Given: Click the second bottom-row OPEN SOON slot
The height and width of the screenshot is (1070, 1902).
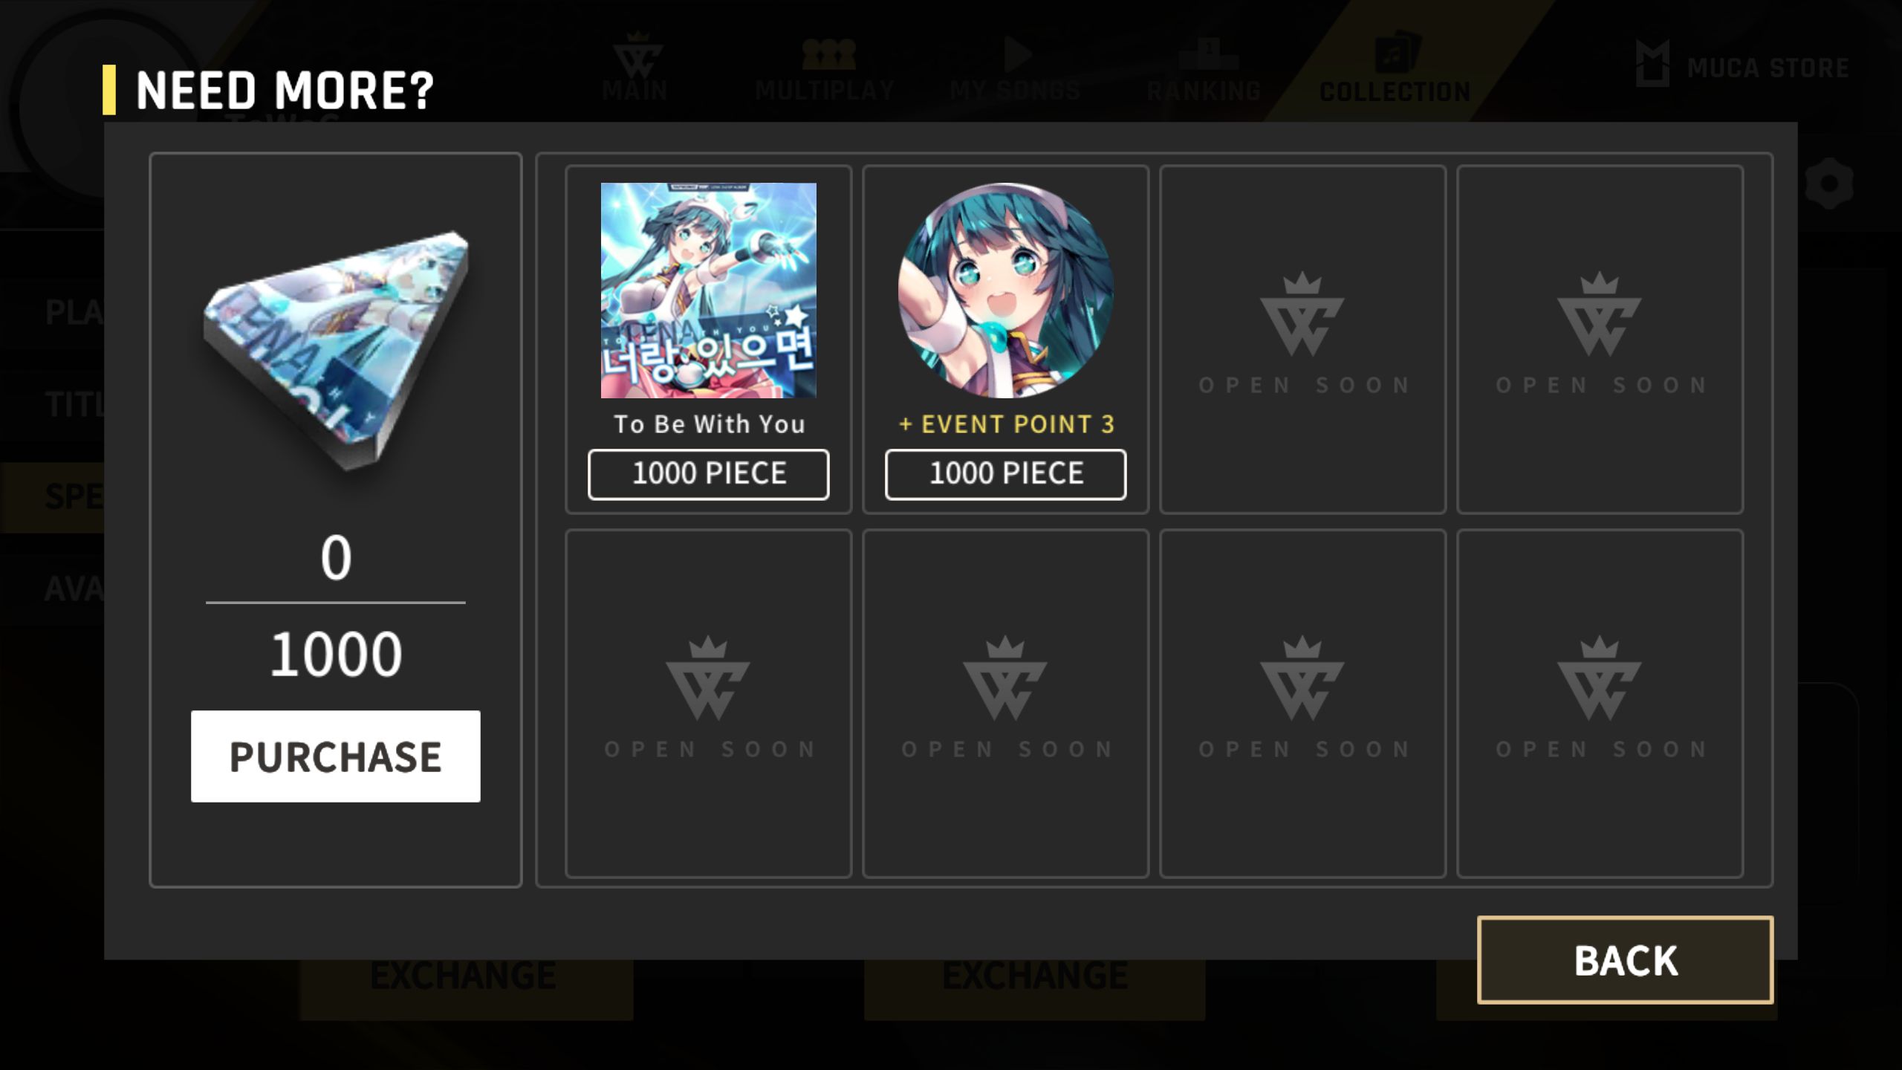Looking at the screenshot, I should (1005, 703).
